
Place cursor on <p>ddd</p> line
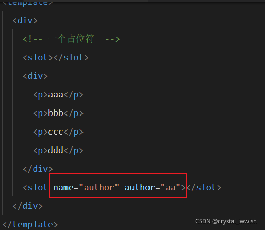coord(58,150)
